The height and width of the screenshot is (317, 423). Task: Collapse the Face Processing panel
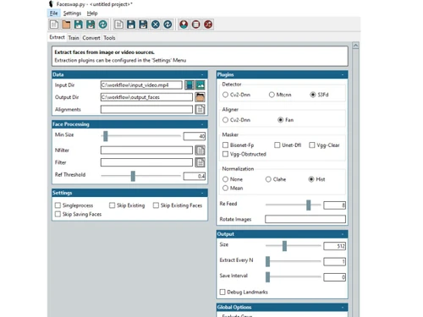point(202,124)
